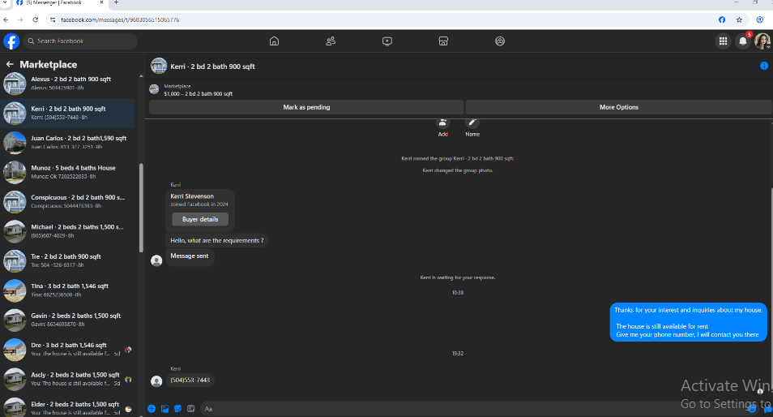Go back using the Marketplace arrow
Screen dimensions: 773x417
[10, 64]
